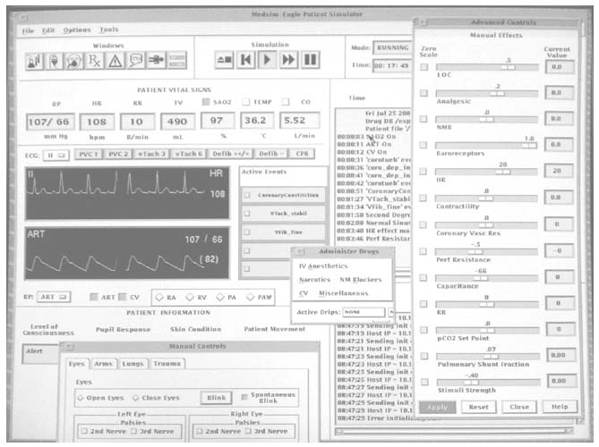
Task: Check Left Eye 2nd Nerve palsy
Action: (84, 432)
